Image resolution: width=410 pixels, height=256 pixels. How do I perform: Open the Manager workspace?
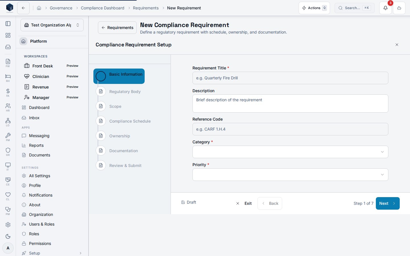52,98
